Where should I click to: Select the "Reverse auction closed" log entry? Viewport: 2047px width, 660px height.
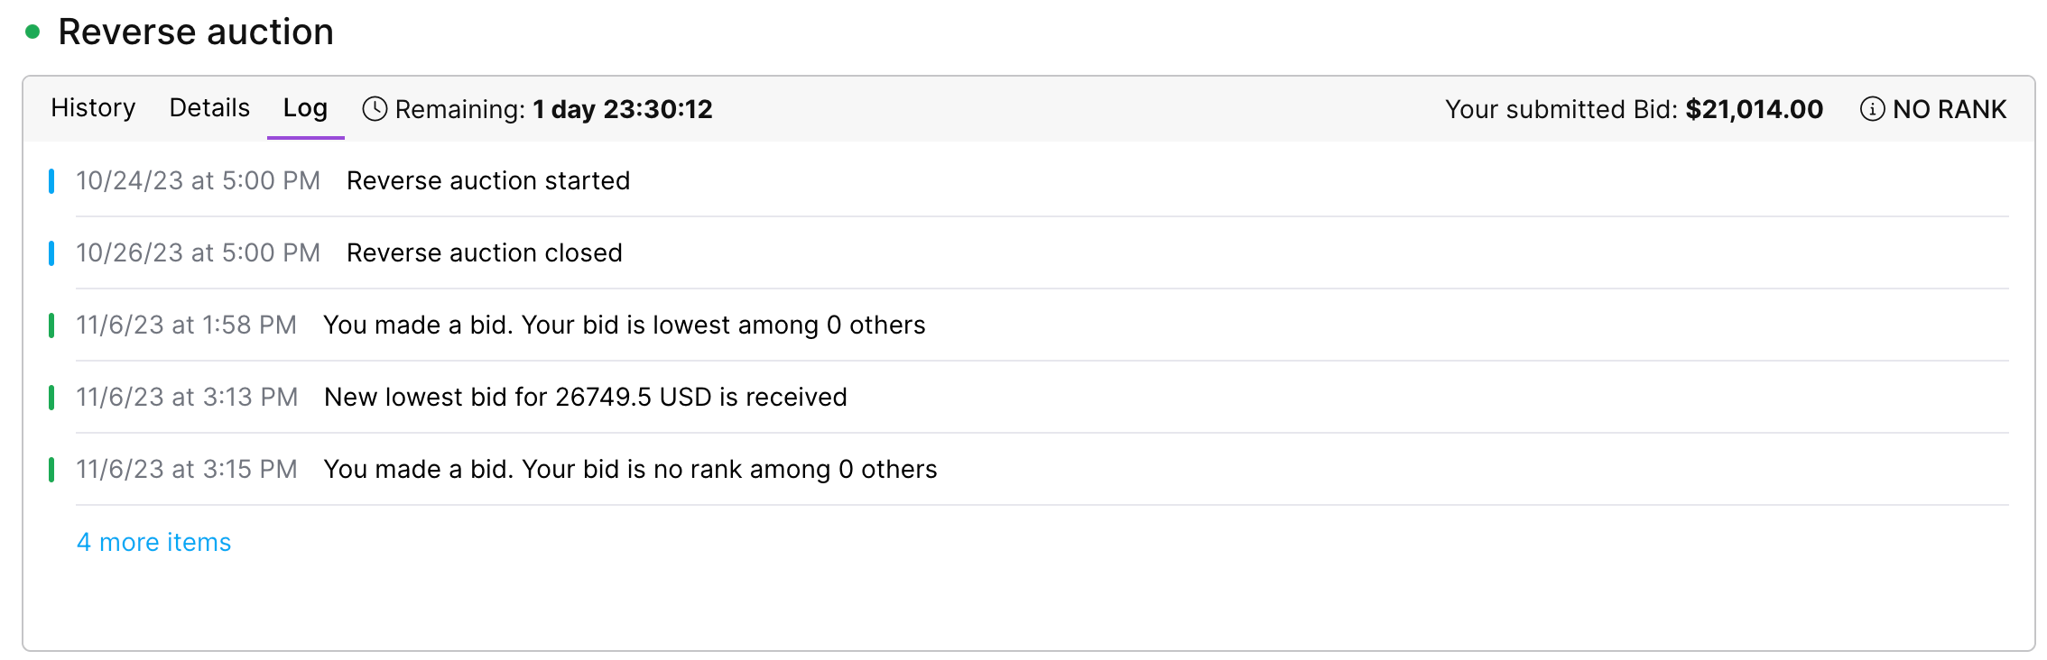[x=485, y=252]
